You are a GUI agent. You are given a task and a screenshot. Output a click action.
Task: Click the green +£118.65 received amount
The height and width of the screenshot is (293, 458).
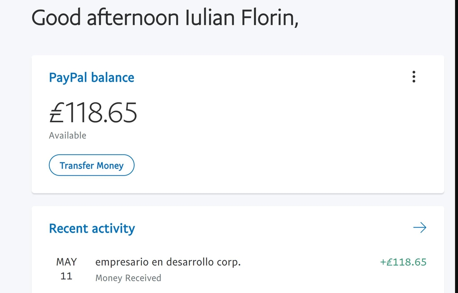403,262
